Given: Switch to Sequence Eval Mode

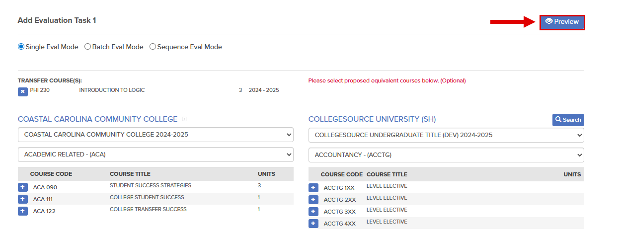Looking at the screenshot, I should (153, 47).
